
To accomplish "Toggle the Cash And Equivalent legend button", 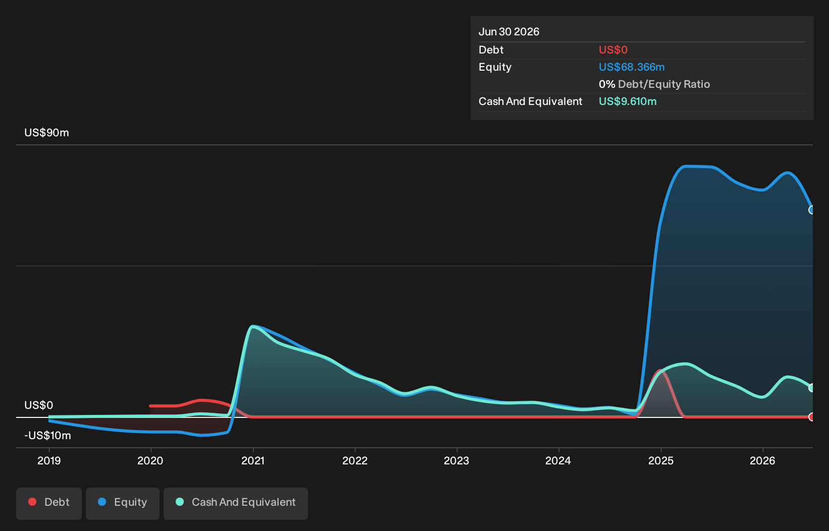I will tap(236, 503).
